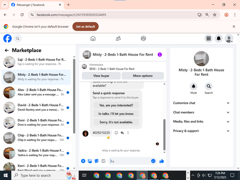Search in the Misty conversation
Screen dimensions: 240x180
point(209,86)
